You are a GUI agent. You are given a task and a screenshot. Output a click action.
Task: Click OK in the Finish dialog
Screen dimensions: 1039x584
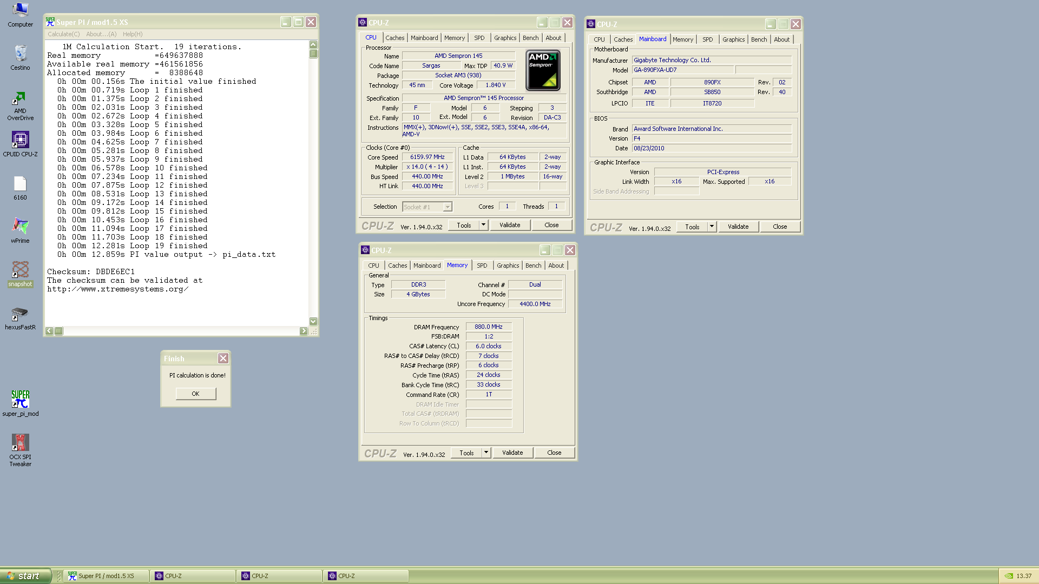196,394
